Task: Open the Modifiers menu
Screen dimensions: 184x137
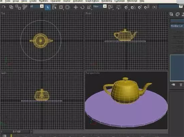Action: pyautogui.click(x=43, y=1)
